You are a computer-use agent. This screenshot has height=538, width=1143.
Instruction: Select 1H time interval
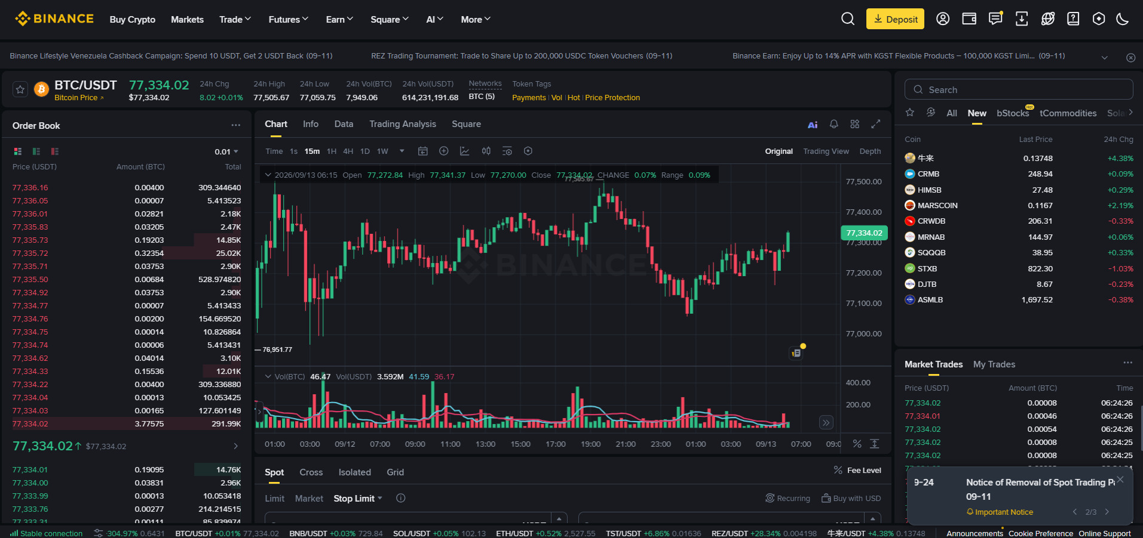(332, 151)
